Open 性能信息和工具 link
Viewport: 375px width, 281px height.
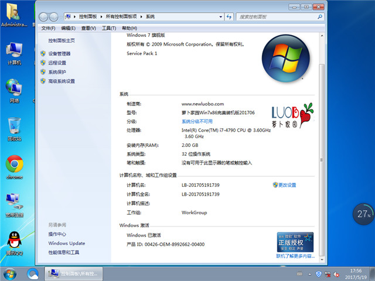pyautogui.click(x=64, y=252)
